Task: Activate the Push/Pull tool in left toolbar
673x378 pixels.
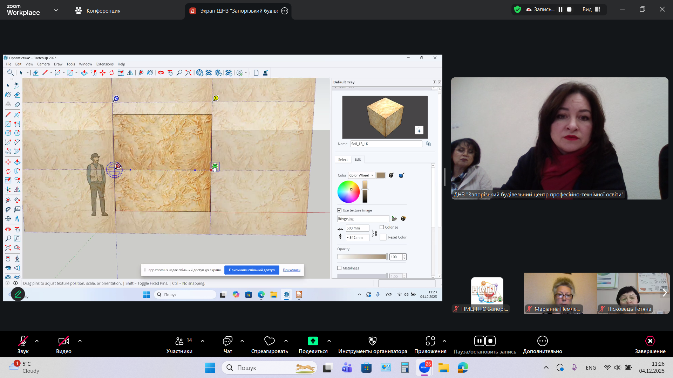Action: pos(17,162)
